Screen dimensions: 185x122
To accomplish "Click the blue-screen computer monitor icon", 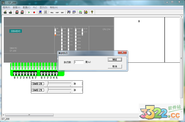I will coord(40,12).
